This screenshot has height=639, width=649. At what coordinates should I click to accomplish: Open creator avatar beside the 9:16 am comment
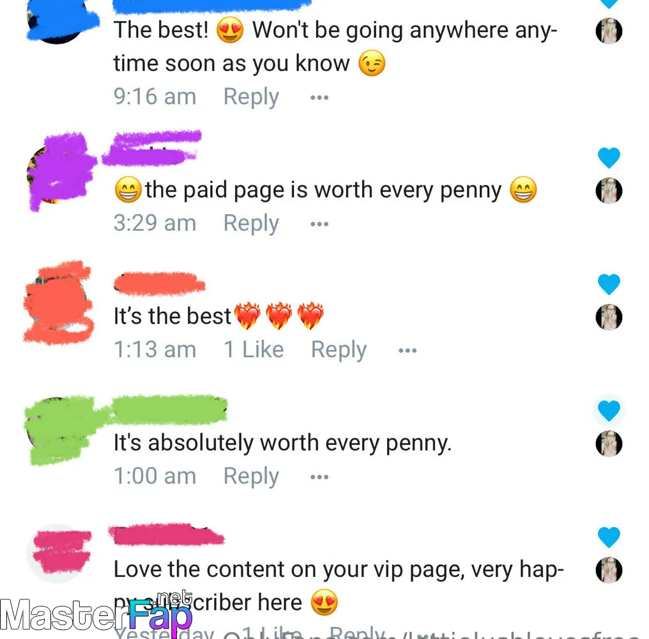point(608,31)
